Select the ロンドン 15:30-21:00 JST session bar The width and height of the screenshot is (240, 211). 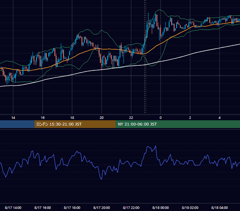75,124
